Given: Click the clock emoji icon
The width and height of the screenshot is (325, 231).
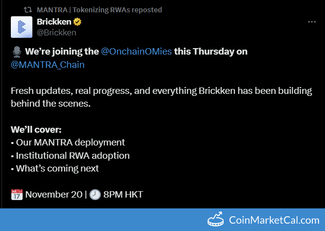Looking at the screenshot, I should [95, 194].
